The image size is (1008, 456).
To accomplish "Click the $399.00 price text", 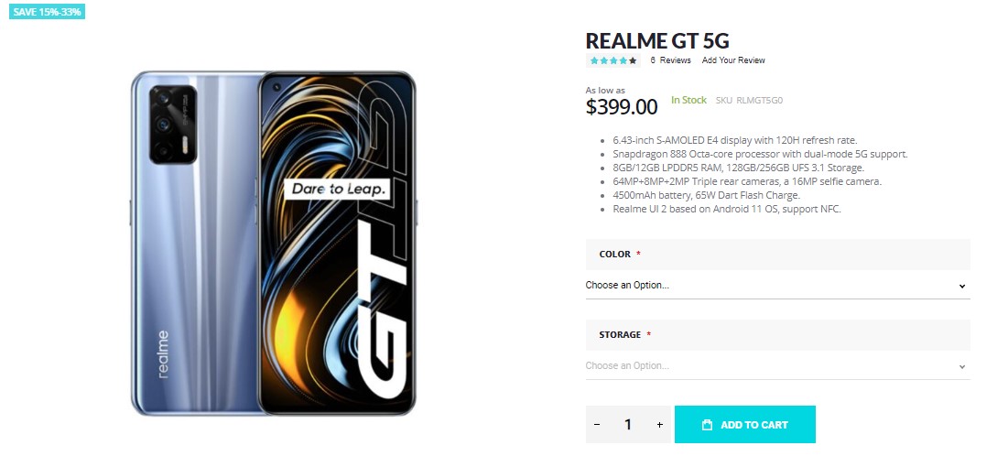I will point(621,107).
